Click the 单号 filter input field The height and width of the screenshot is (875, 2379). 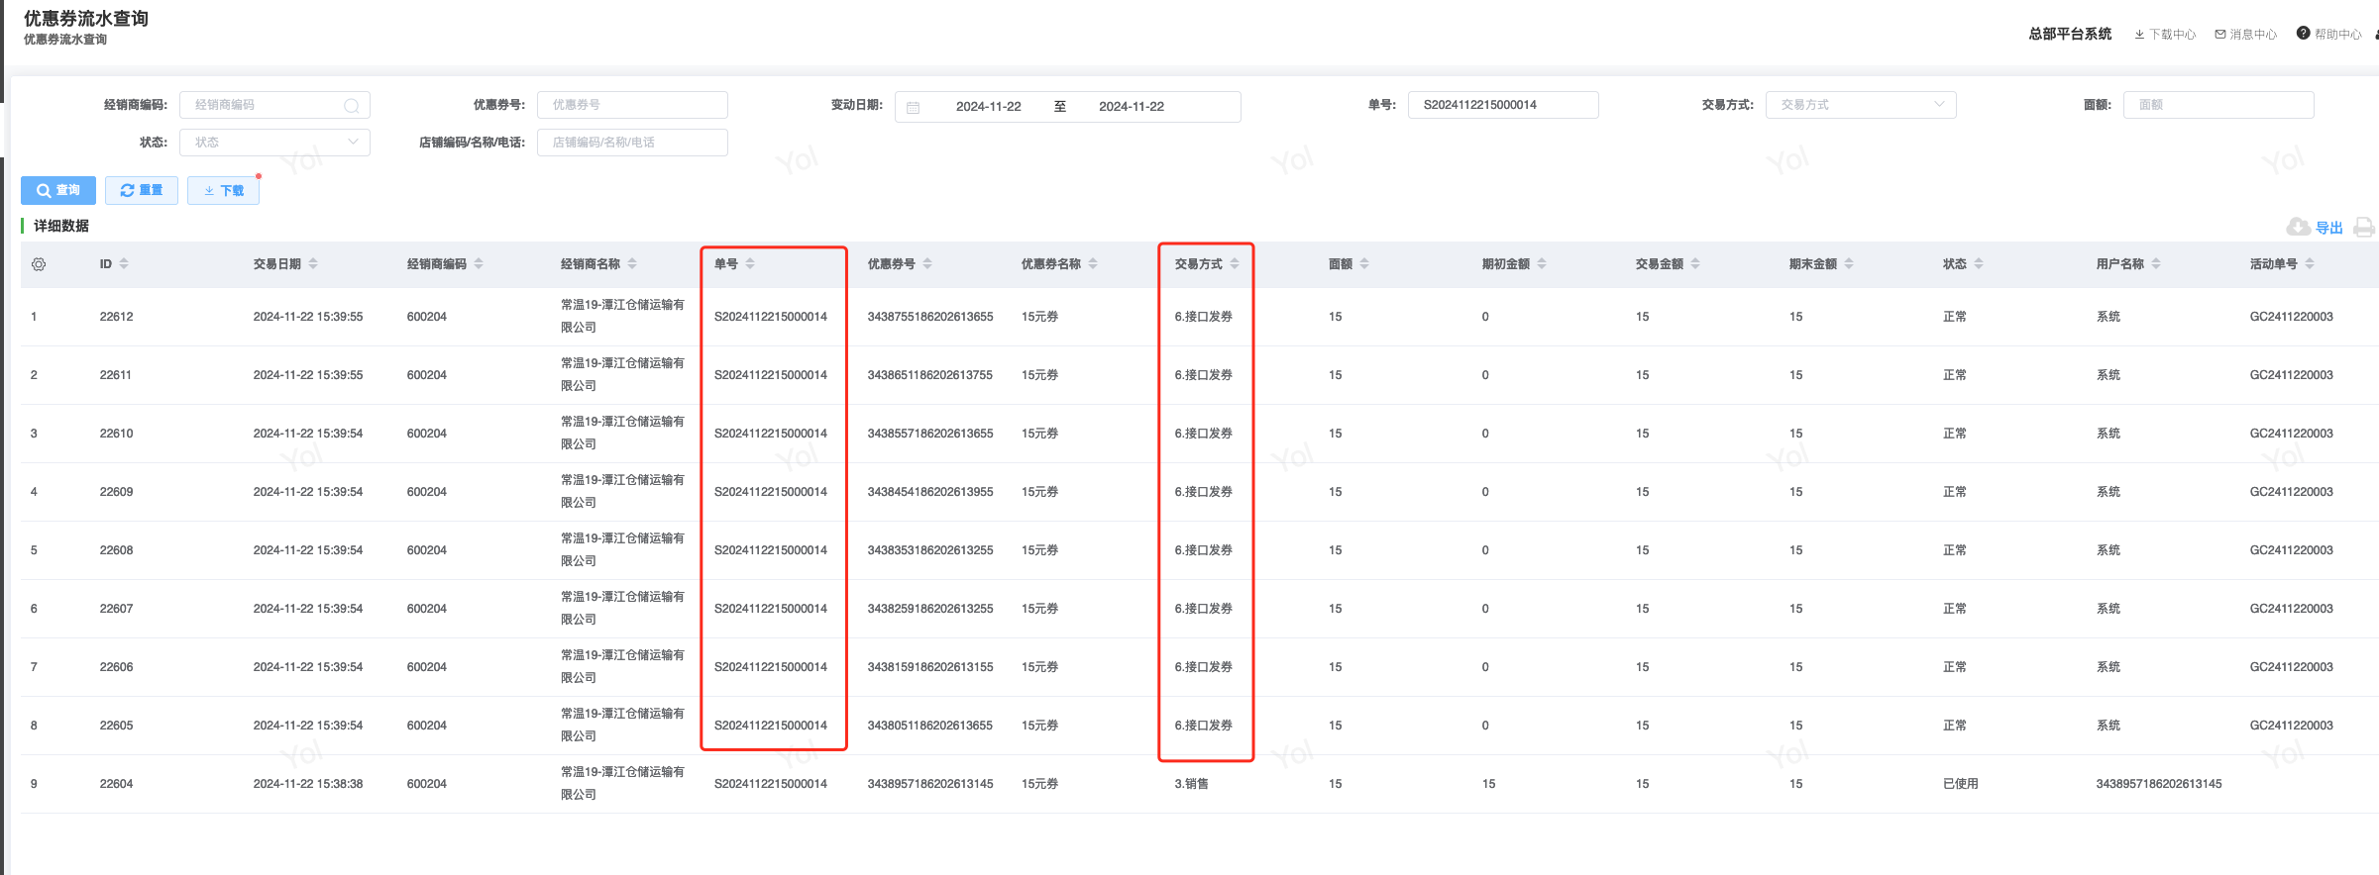(1502, 105)
